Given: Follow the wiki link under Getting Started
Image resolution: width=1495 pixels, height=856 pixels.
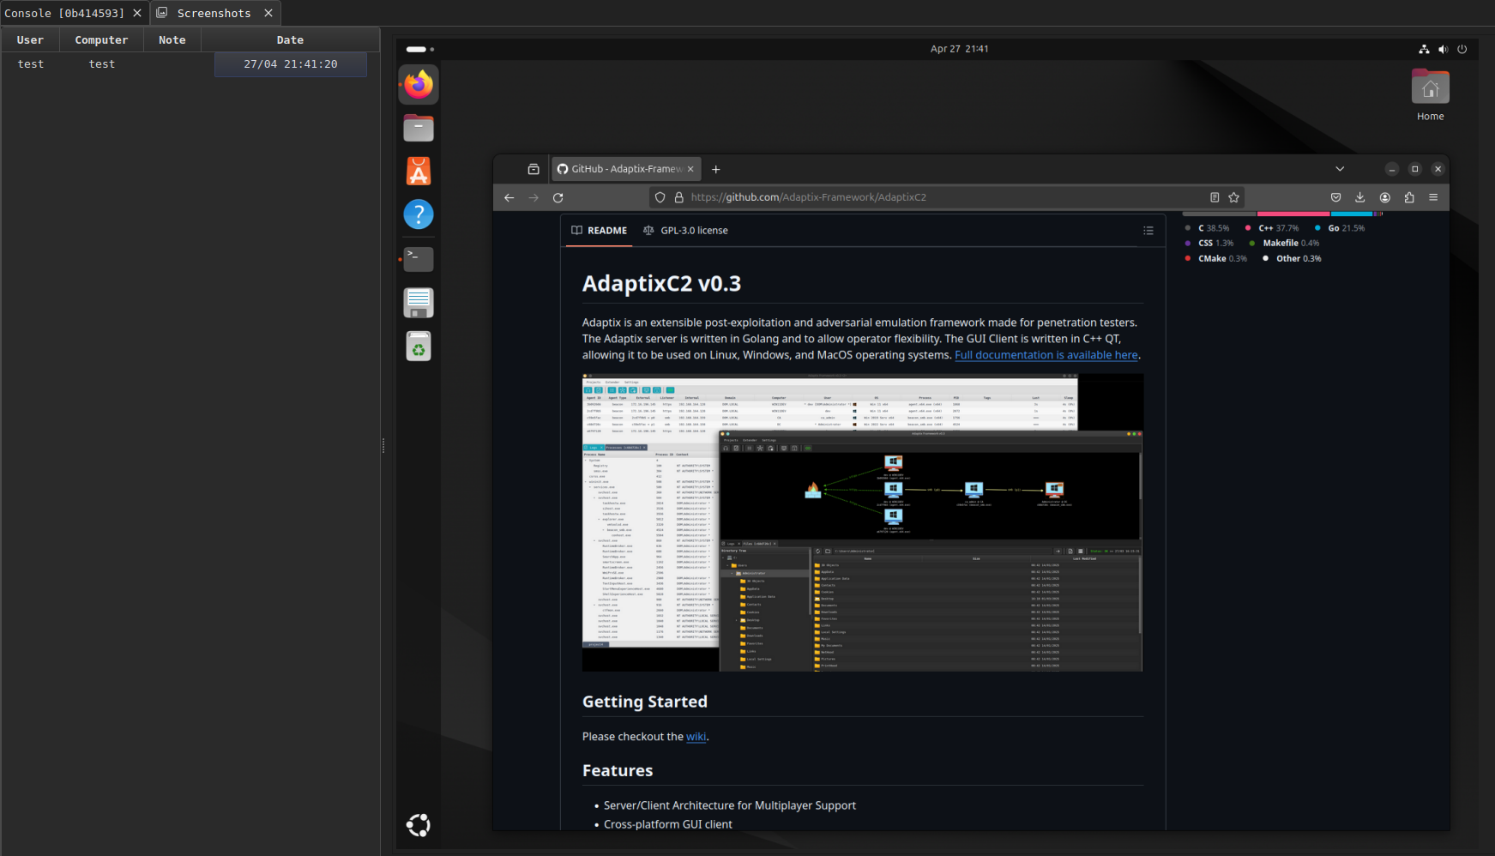Looking at the screenshot, I should click(x=696, y=737).
